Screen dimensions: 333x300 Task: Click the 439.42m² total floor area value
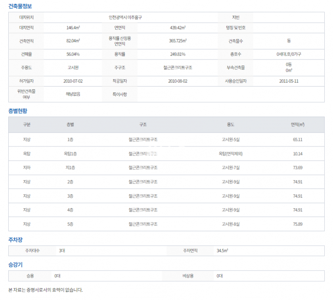(x=178, y=28)
